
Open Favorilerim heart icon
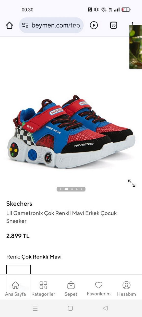pos(99,289)
